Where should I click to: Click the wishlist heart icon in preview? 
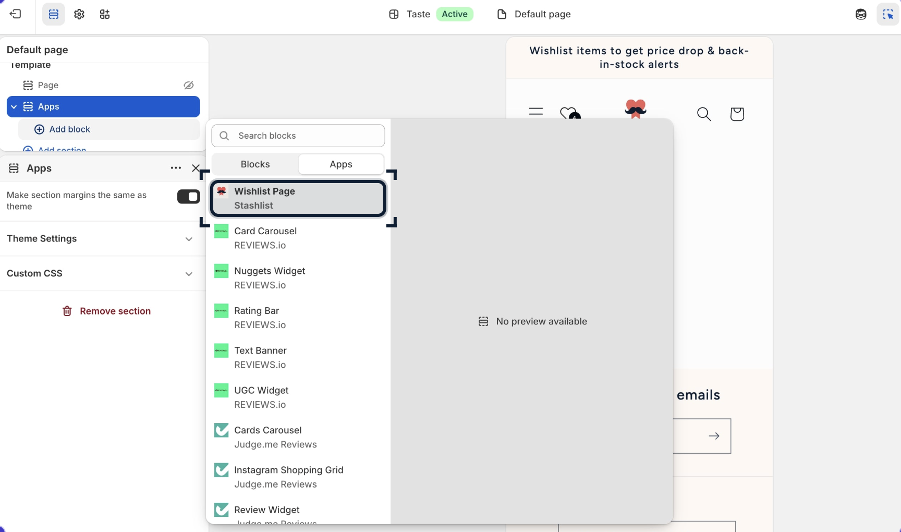tap(570, 113)
